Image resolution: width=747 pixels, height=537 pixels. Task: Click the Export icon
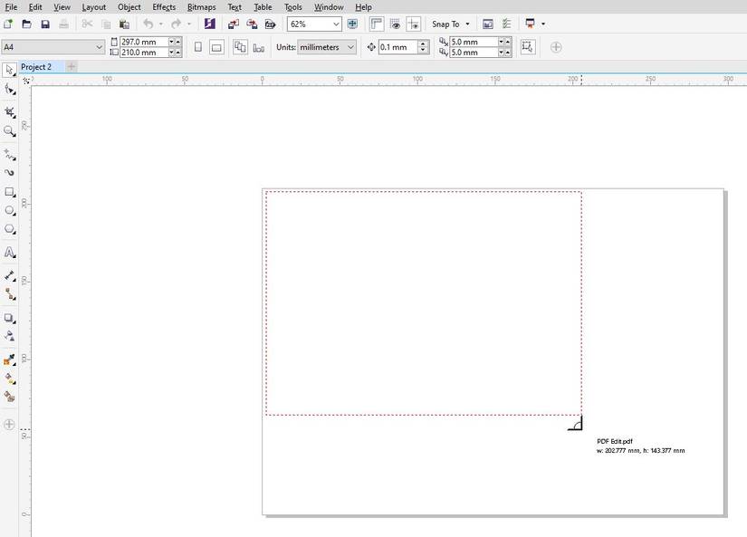[x=252, y=24]
